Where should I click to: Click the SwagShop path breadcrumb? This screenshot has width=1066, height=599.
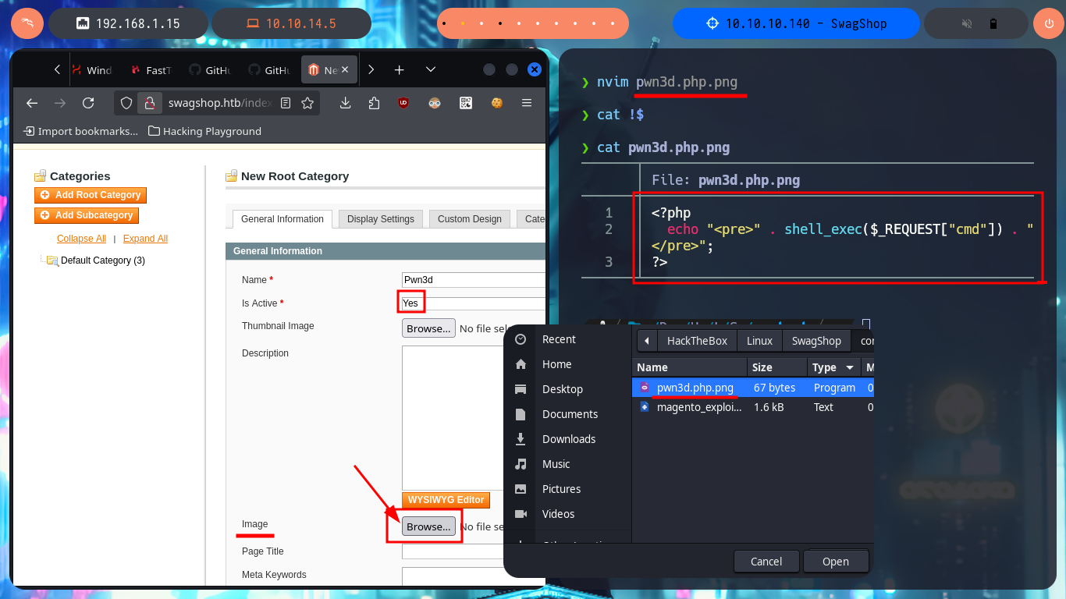[x=816, y=341]
